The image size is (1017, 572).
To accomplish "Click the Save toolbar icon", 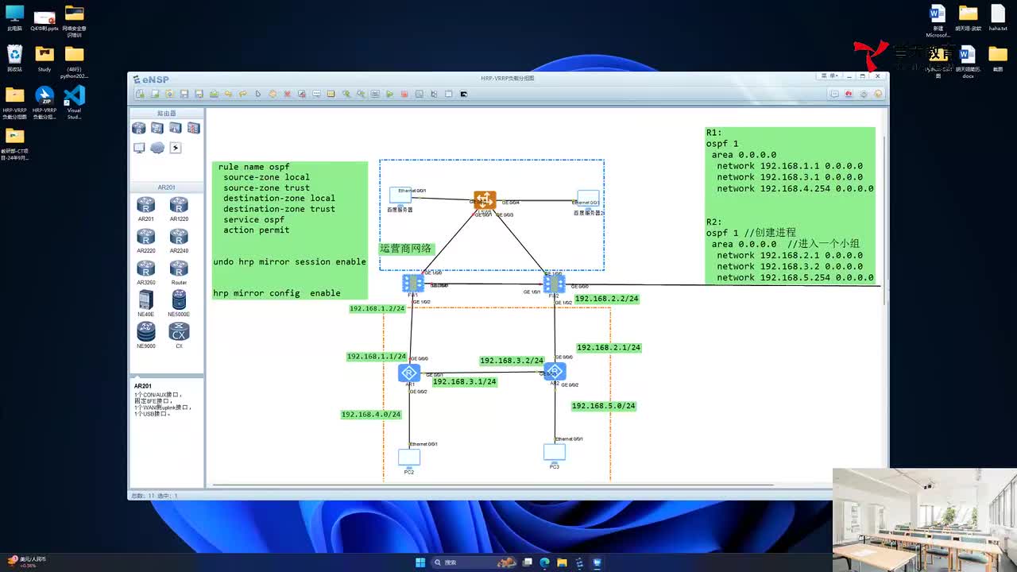I will tap(184, 94).
